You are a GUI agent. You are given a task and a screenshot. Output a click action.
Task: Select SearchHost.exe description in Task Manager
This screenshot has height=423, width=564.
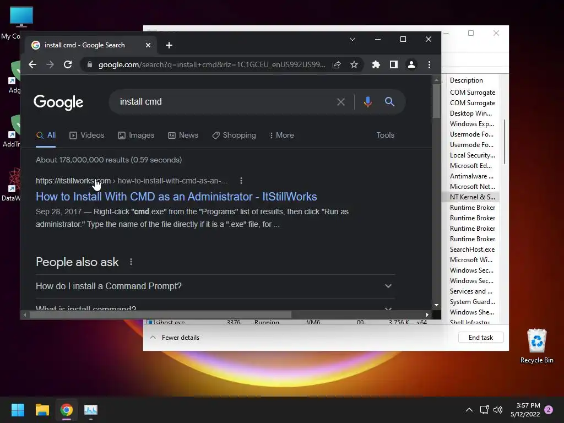tap(472, 250)
